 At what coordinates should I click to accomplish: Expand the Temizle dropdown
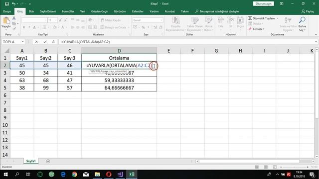pyautogui.click(x=264, y=29)
